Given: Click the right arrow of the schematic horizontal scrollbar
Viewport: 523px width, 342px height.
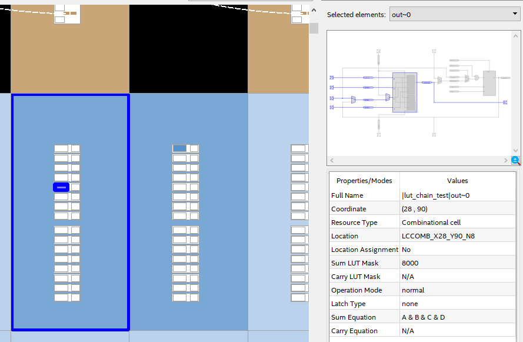Looking at the screenshot, I should coord(506,161).
